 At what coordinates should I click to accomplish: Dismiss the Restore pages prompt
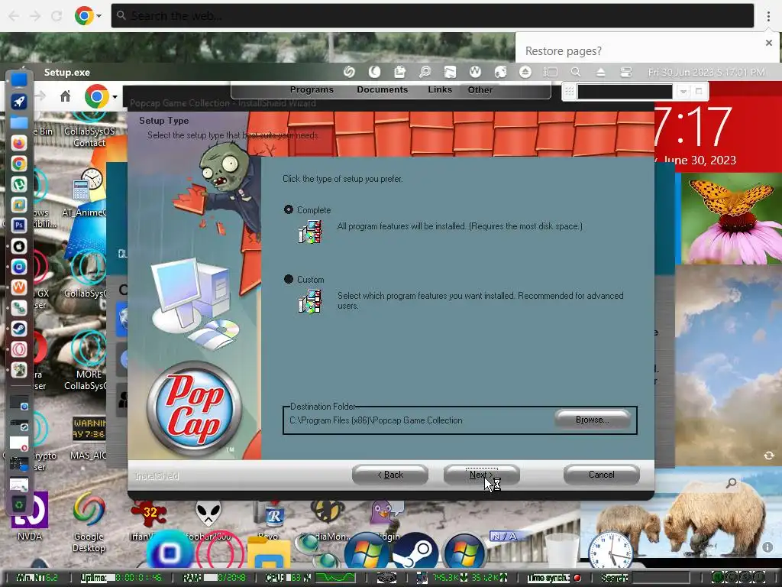pyautogui.click(x=769, y=43)
